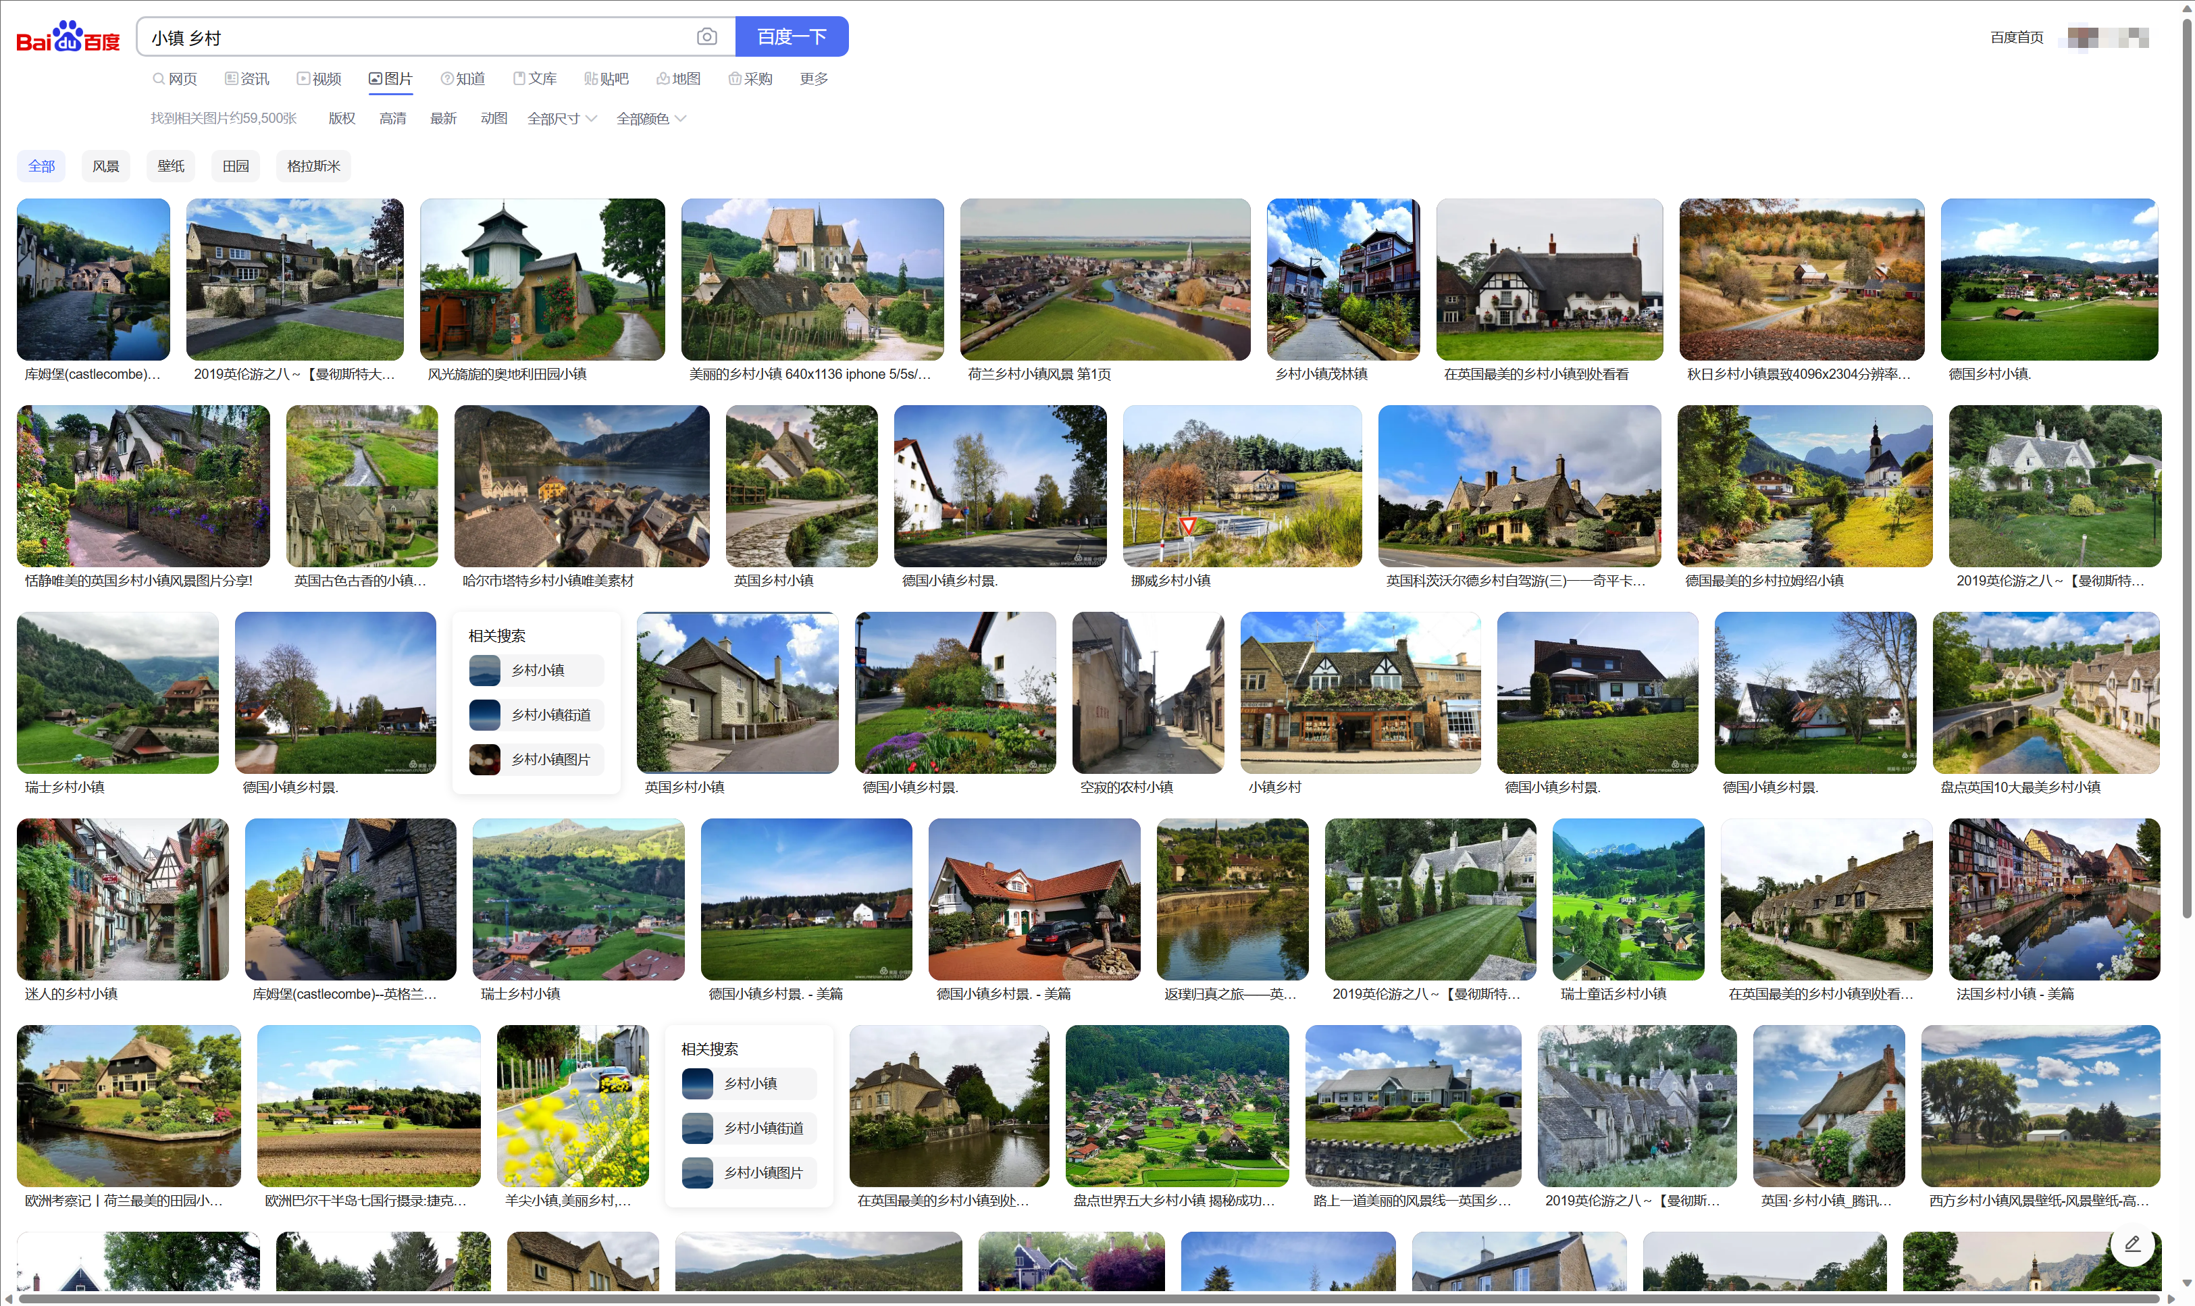This screenshot has height=1306, width=2195.
Task: Select the 格拉斯米 tag tab
Action: tap(313, 166)
